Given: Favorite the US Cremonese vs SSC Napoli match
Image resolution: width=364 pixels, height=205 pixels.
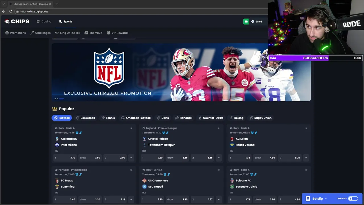Looking at the screenshot, I should (219, 170).
